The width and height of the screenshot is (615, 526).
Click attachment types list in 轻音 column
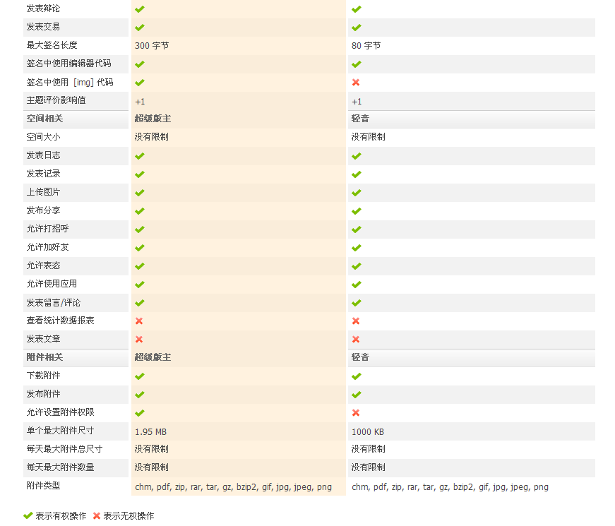[x=450, y=487]
